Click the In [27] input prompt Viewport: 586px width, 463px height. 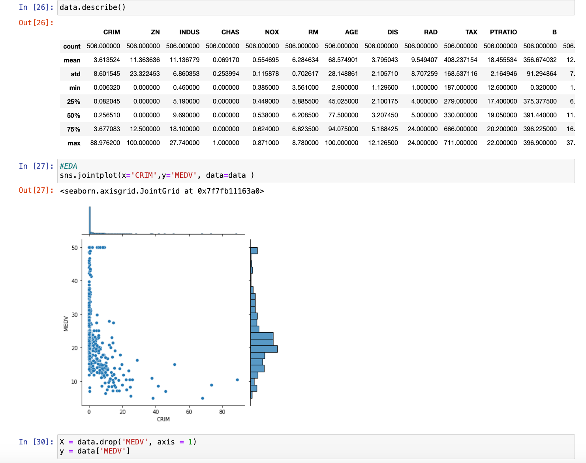(x=36, y=166)
